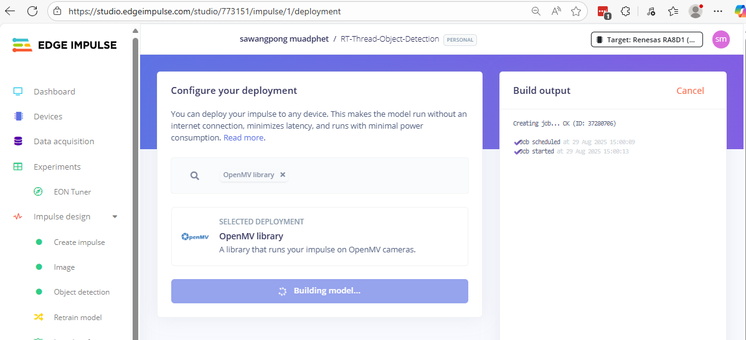Click the deployment search field

[x=374, y=175]
